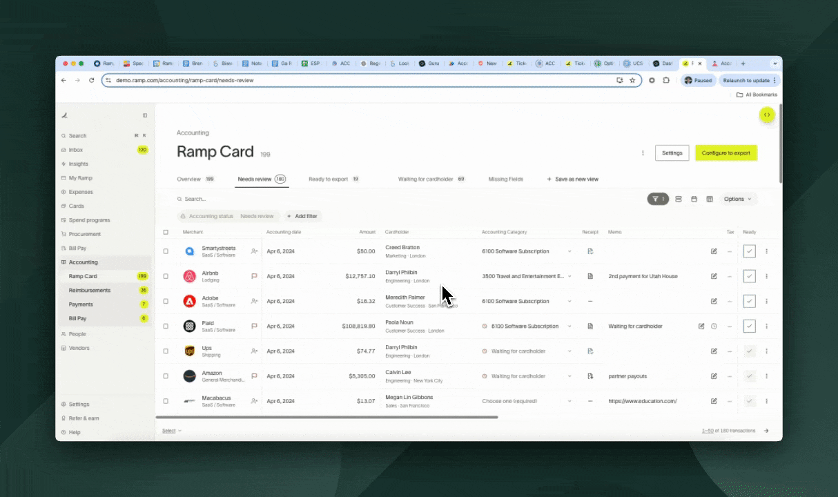View the Amazon receipt icon
Viewport: 838px width, 497px height.
(x=590, y=376)
